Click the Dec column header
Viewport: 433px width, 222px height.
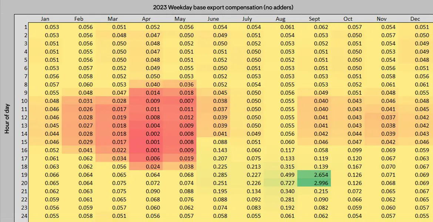415,19
